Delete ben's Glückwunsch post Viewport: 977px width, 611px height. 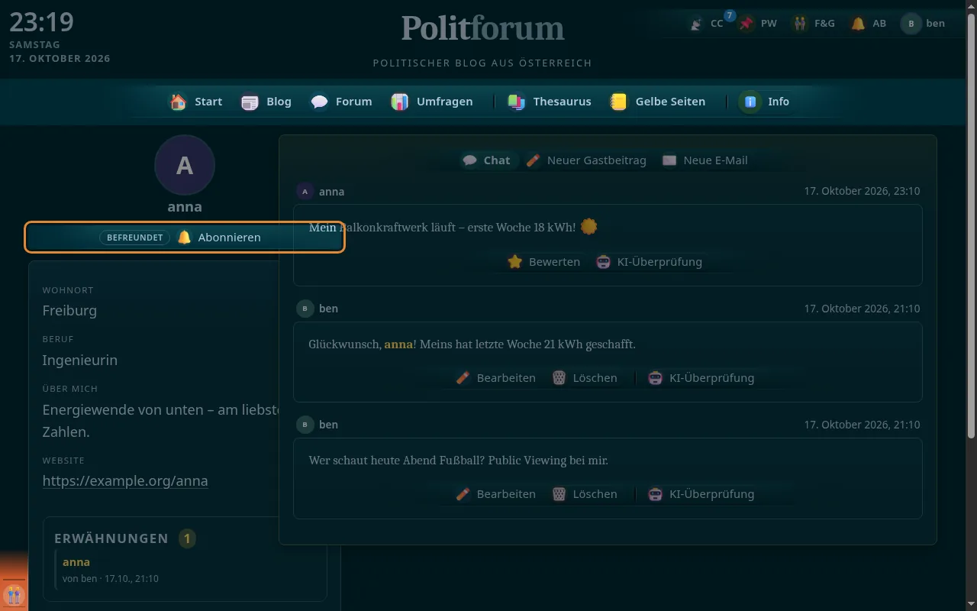(585, 378)
